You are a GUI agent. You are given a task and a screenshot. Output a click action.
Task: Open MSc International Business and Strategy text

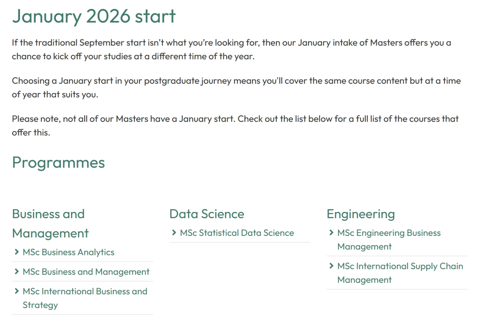85,298
